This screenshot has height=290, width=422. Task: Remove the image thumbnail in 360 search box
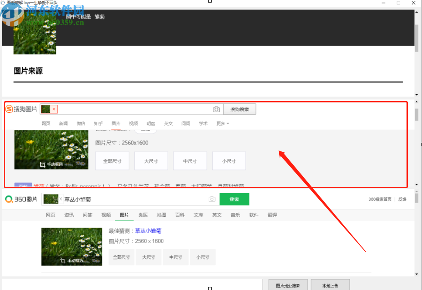coord(61,199)
